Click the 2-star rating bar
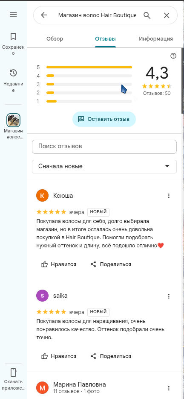The width and height of the screenshot is (184, 399). point(89,93)
